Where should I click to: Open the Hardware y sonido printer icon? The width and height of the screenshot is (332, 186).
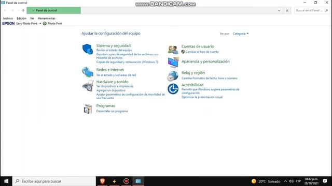[x=88, y=86]
